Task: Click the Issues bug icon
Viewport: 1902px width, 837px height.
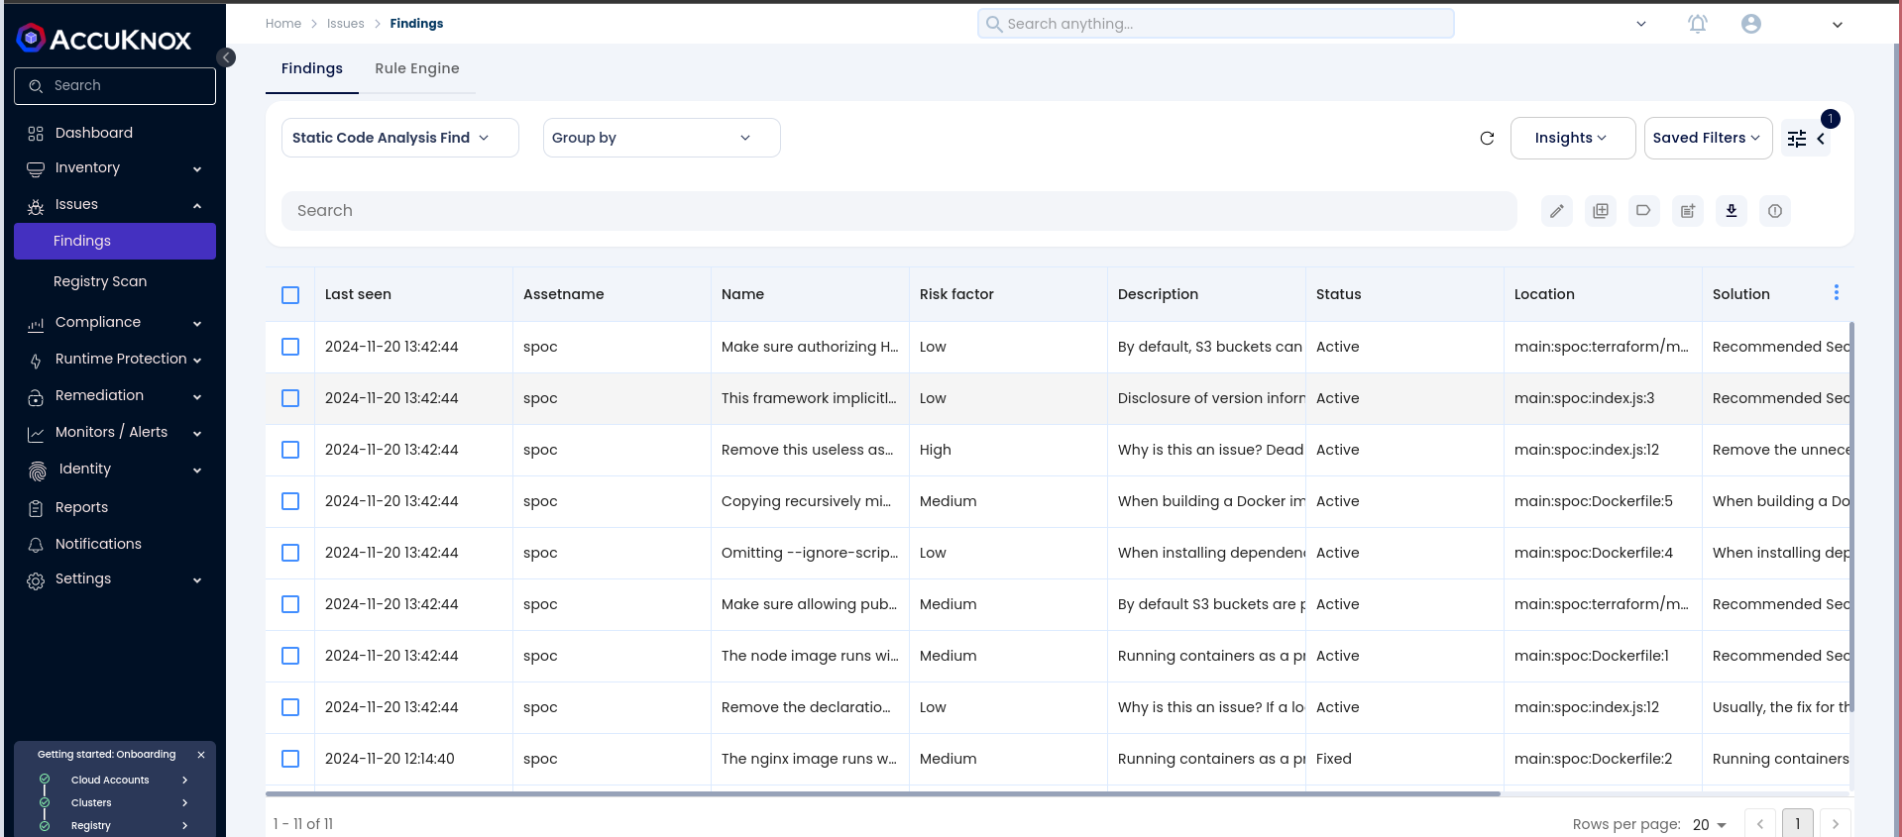Action: [x=36, y=206]
